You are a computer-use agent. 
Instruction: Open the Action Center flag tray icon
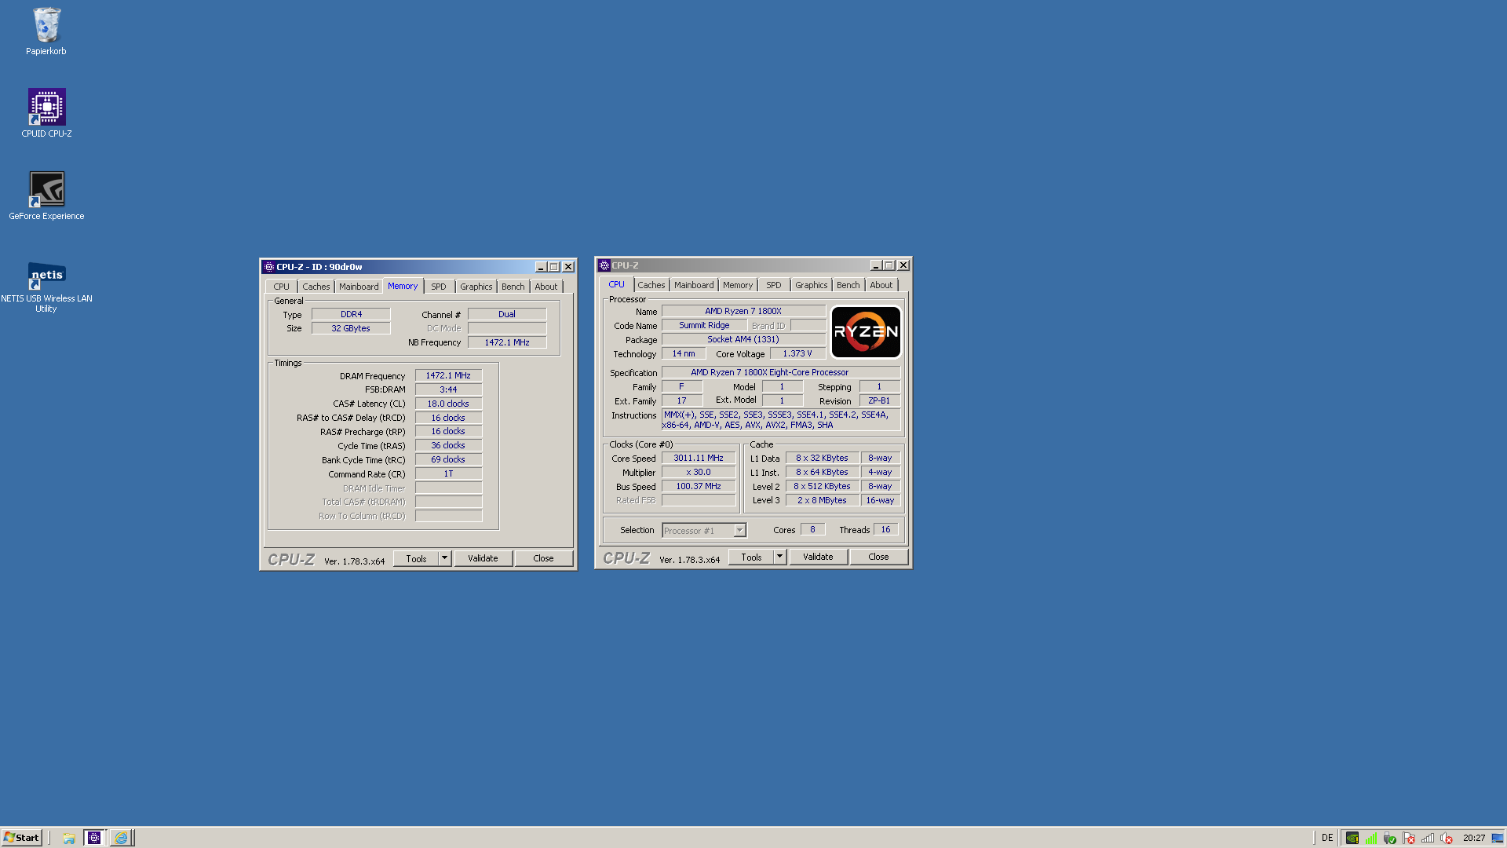click(x=1409, y=838)
